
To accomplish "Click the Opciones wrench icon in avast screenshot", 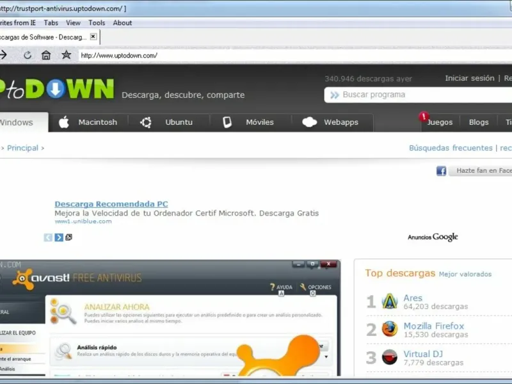I will (x=303, y=287).
